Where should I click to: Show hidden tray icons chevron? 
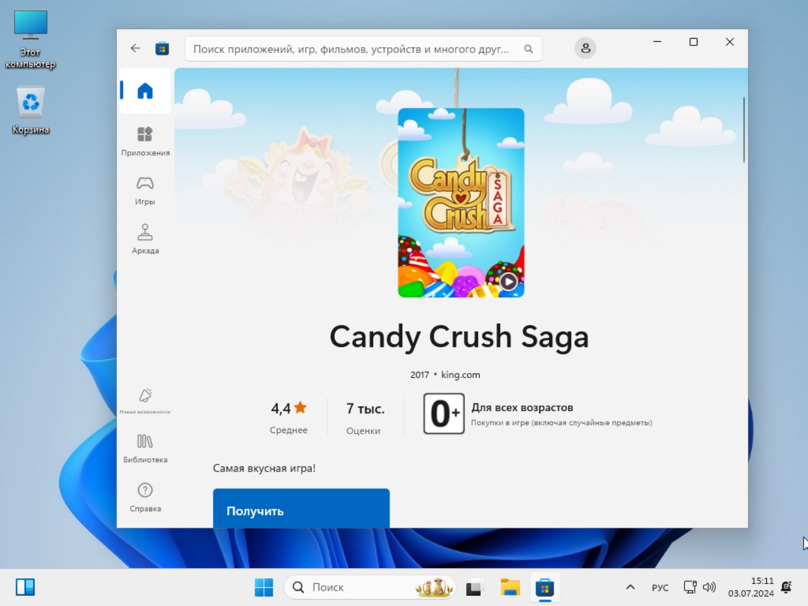(630, 587)
